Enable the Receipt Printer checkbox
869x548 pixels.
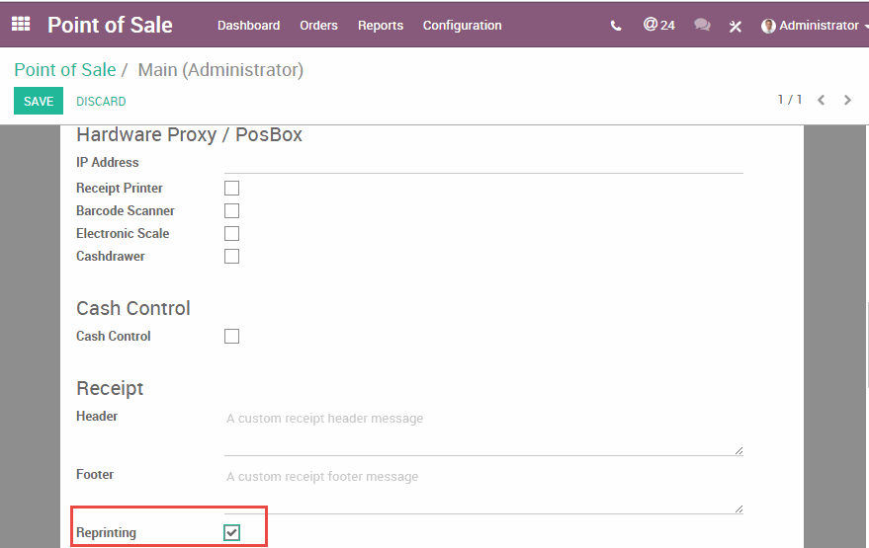[231, 188]
